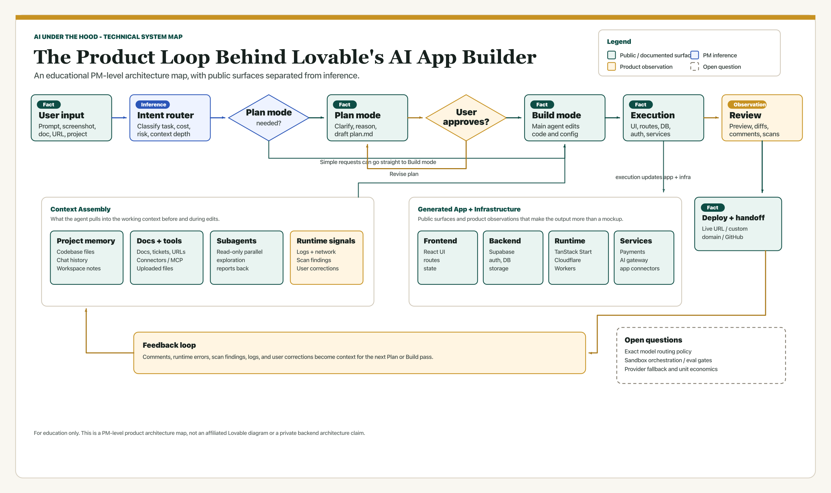This screenshot has width=831, height=493.
Task: Click the Fact badge on Plan mode
Action: 345,104
